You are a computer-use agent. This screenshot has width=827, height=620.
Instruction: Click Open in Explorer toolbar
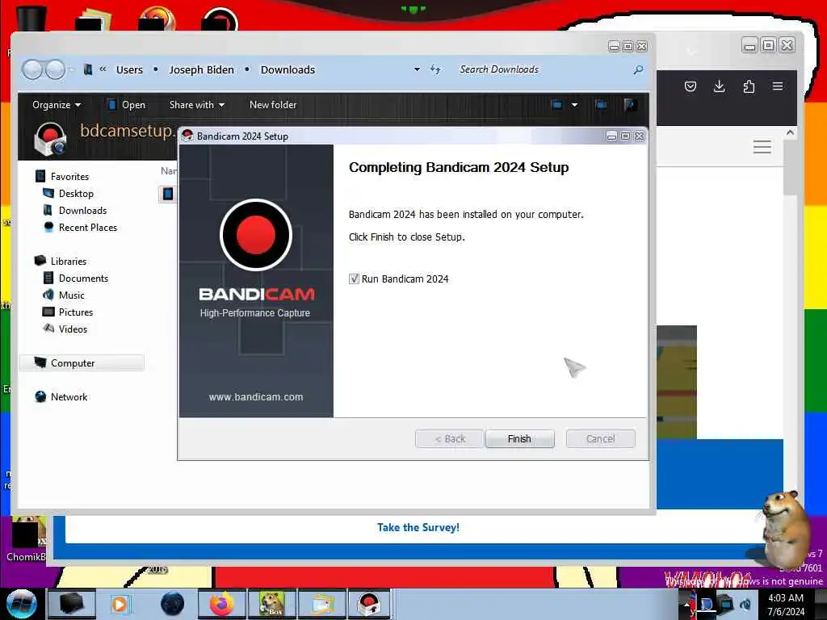pos(127,105)
